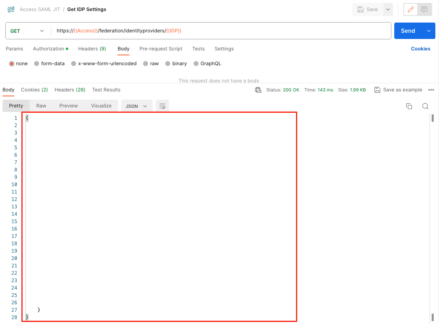The height and width of the screenshot is (324, 444).
Task: Toggle line wrapping in the response viewer
Action: point(162,106)
